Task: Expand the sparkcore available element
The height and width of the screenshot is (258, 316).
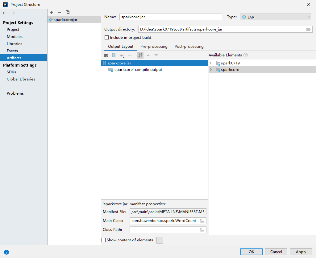Action: click(x=211, y=70)
